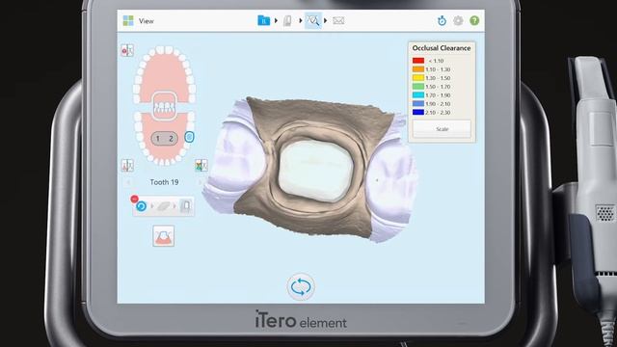This screenshot has height=347, width=617.
Task: Go to the blue Rx folder step
Action: [263, 20]
